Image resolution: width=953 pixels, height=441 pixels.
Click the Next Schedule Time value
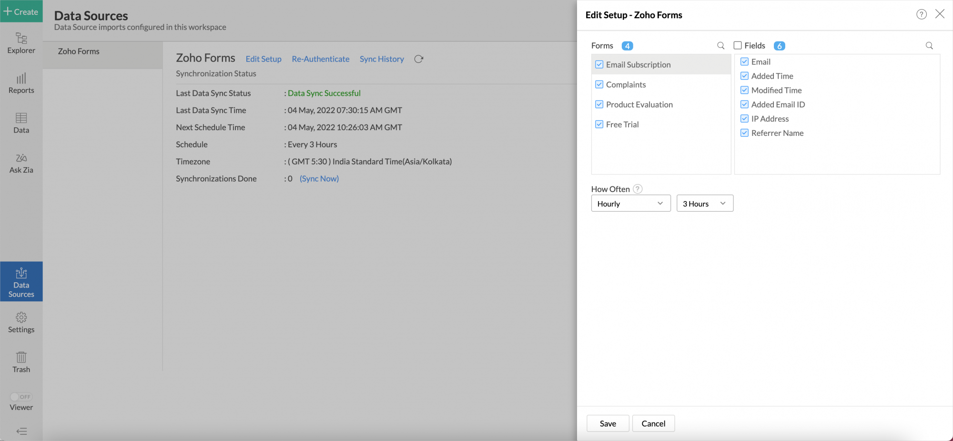click(x=345, y=128)
